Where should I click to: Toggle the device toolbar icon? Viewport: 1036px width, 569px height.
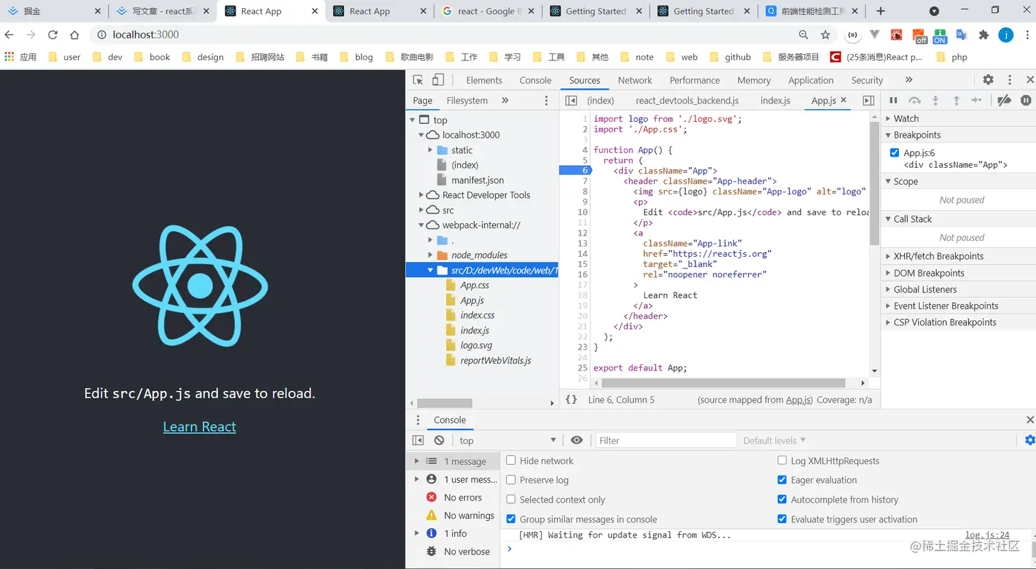coord(438,80)
